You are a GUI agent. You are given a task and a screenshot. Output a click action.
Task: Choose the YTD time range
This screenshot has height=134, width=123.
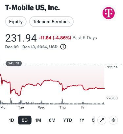pos(67,120)
